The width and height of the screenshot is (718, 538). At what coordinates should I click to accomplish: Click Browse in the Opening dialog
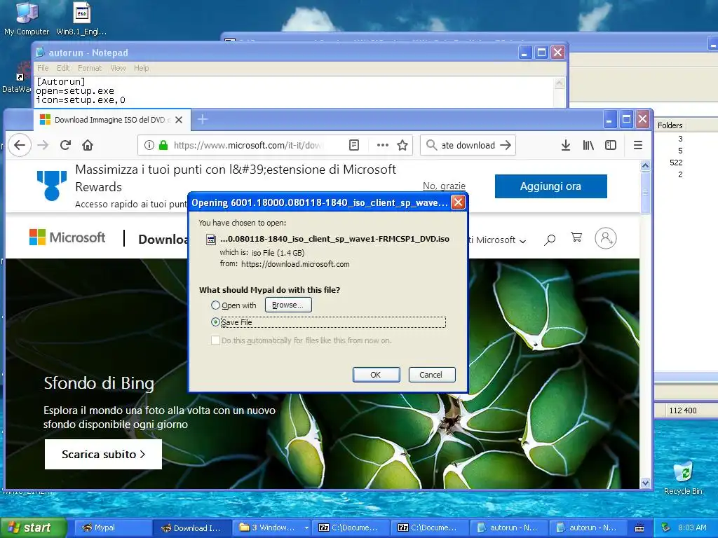pos(288,305)
